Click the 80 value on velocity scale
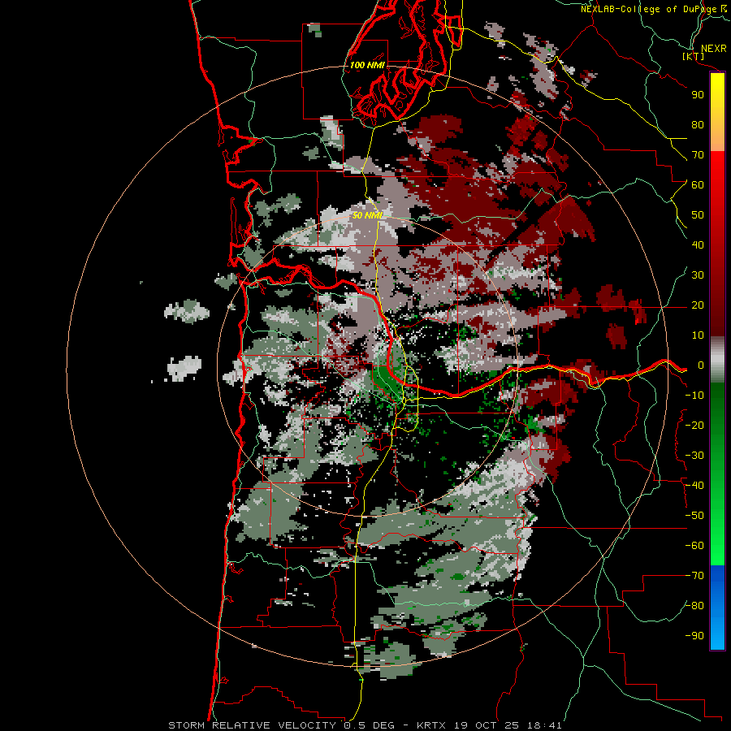Image resolution: width=731 pixels, height=731 pixels. [698, 125]
